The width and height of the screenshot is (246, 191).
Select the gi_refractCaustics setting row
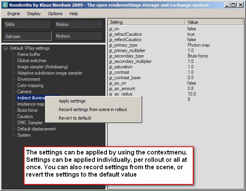click(x=176, y=34)
